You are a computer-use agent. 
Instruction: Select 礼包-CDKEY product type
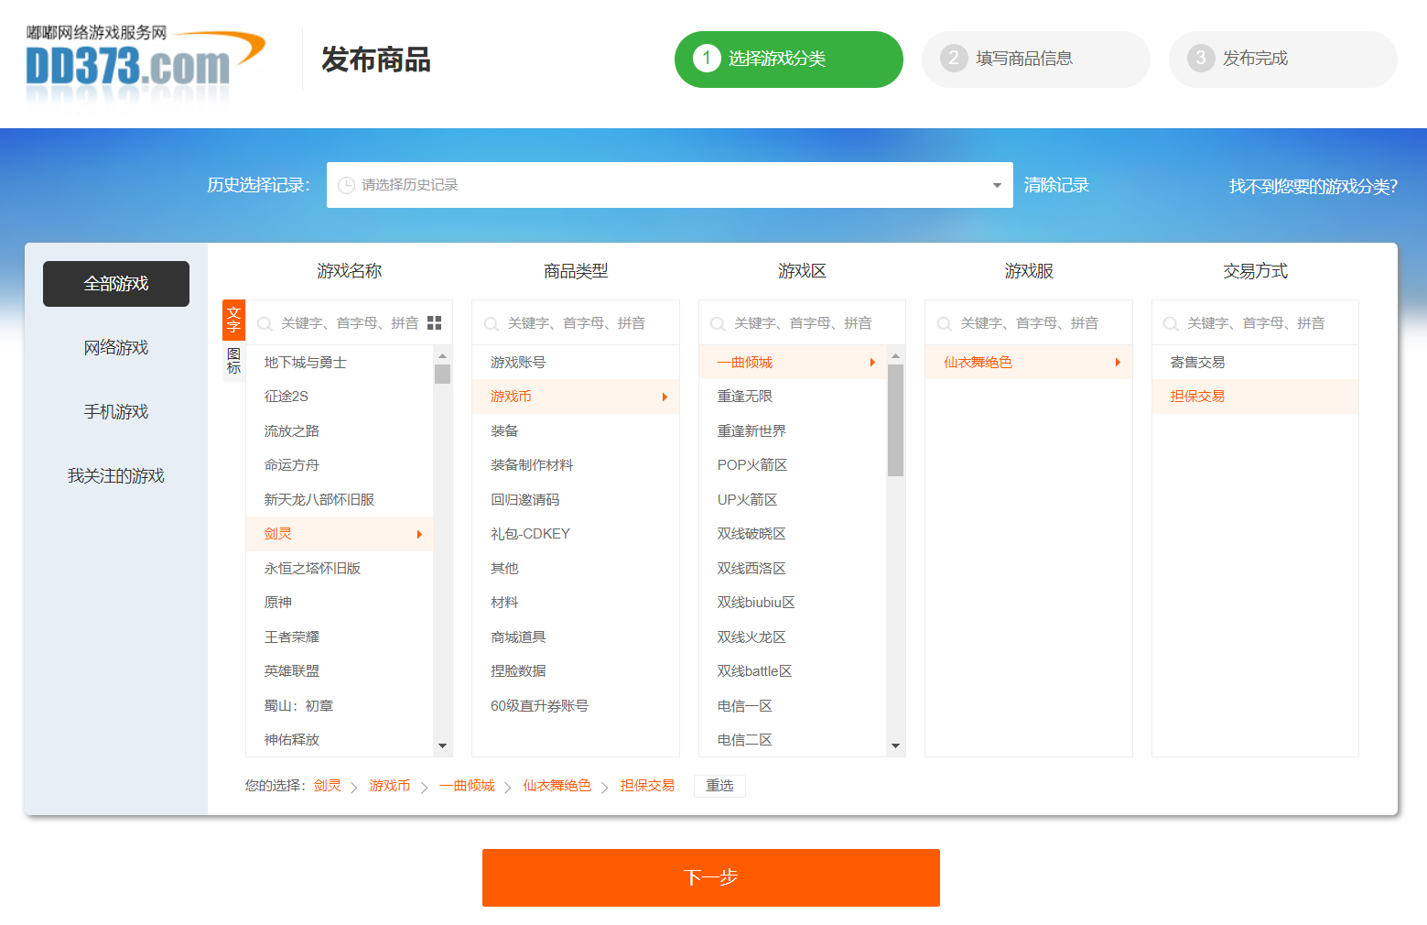pyautogui.click(x=576, y=534)
